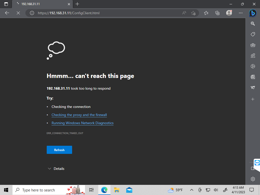Open the Tools briefcase sidebar icon
The width and height of the screenshot is (260, 195).
(x=253, y=45)
